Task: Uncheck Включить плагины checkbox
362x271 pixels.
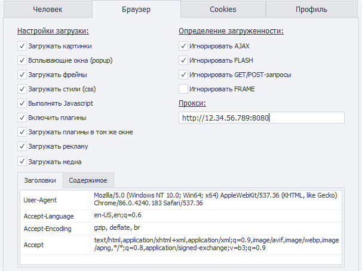Action: [x=22, y=118]
